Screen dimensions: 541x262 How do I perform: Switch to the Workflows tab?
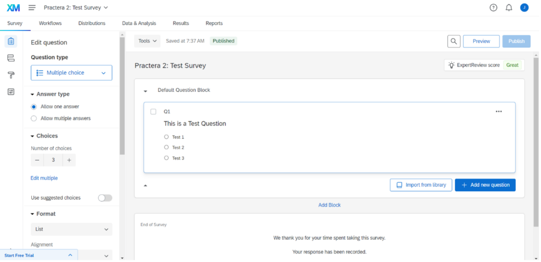click(50, 23)
